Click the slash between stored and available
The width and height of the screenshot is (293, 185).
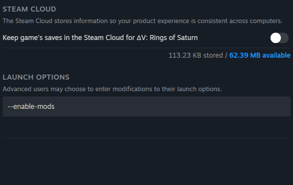pyautogui.click(x=226, y=55)
